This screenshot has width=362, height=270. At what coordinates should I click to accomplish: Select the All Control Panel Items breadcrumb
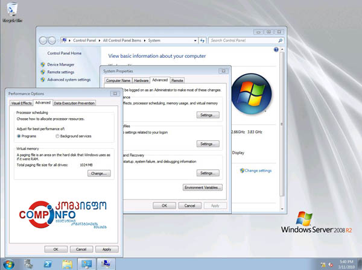(122, 40)
